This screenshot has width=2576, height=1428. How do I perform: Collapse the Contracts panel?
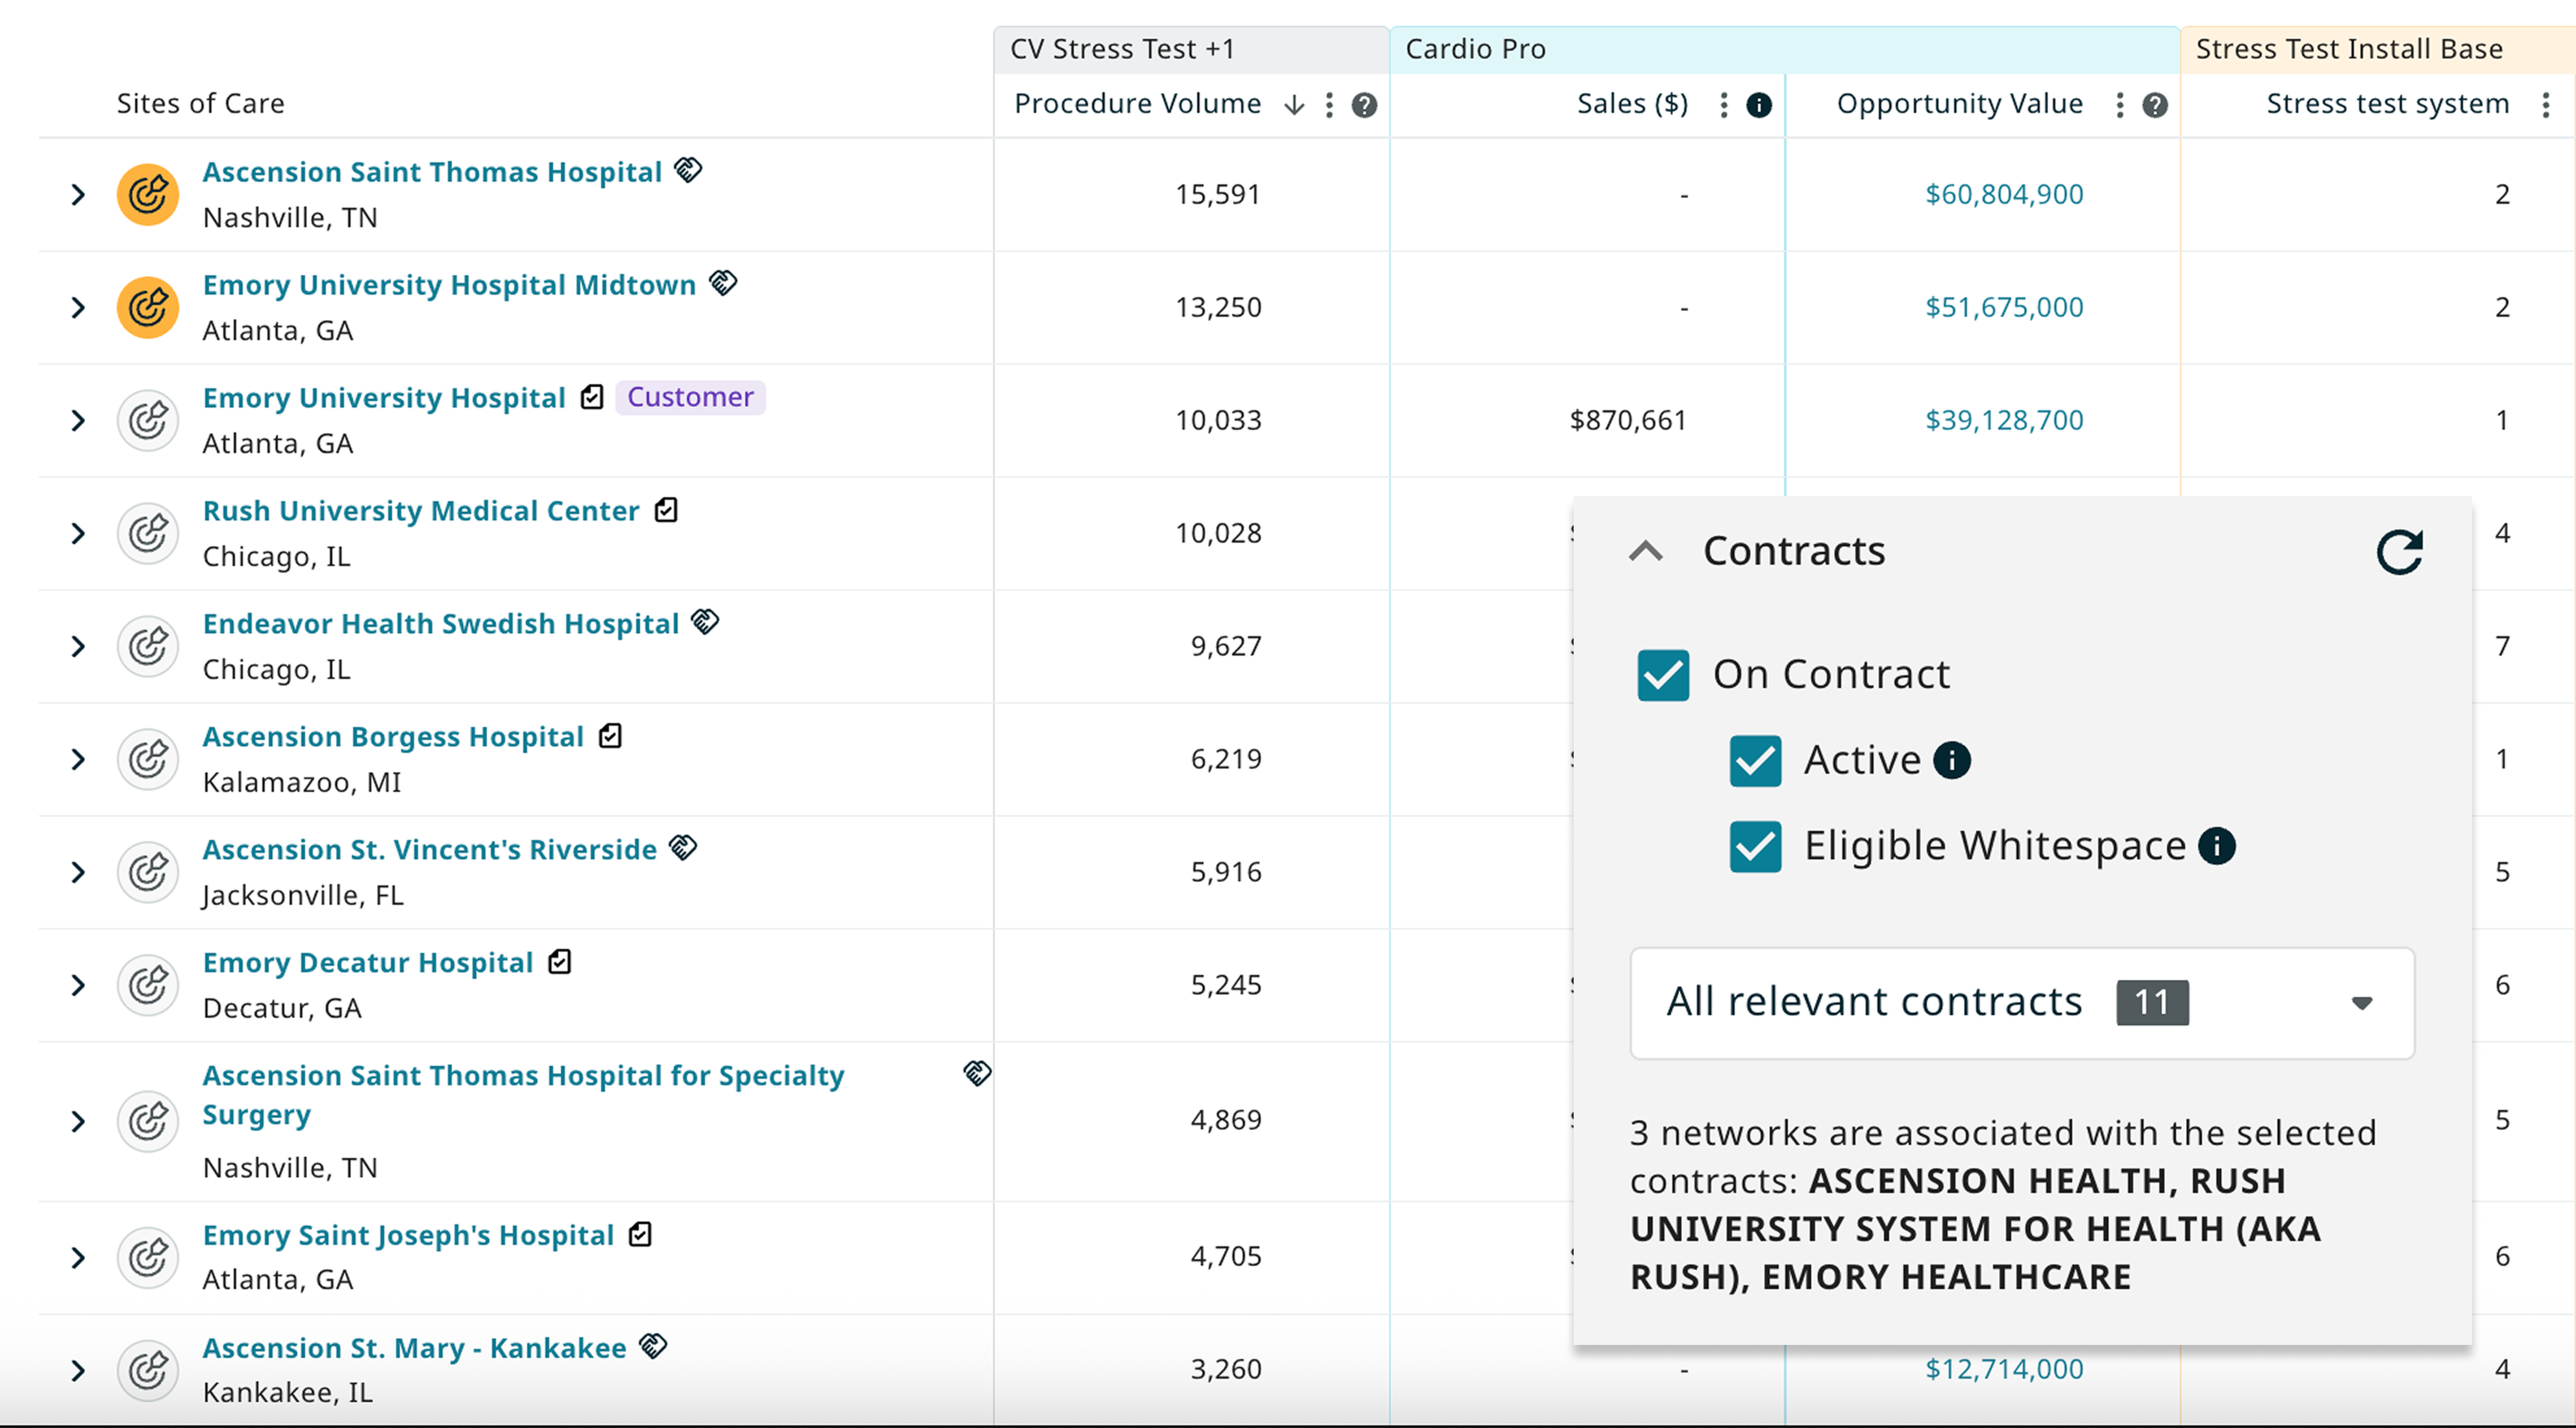click(x=1645, y=552)
